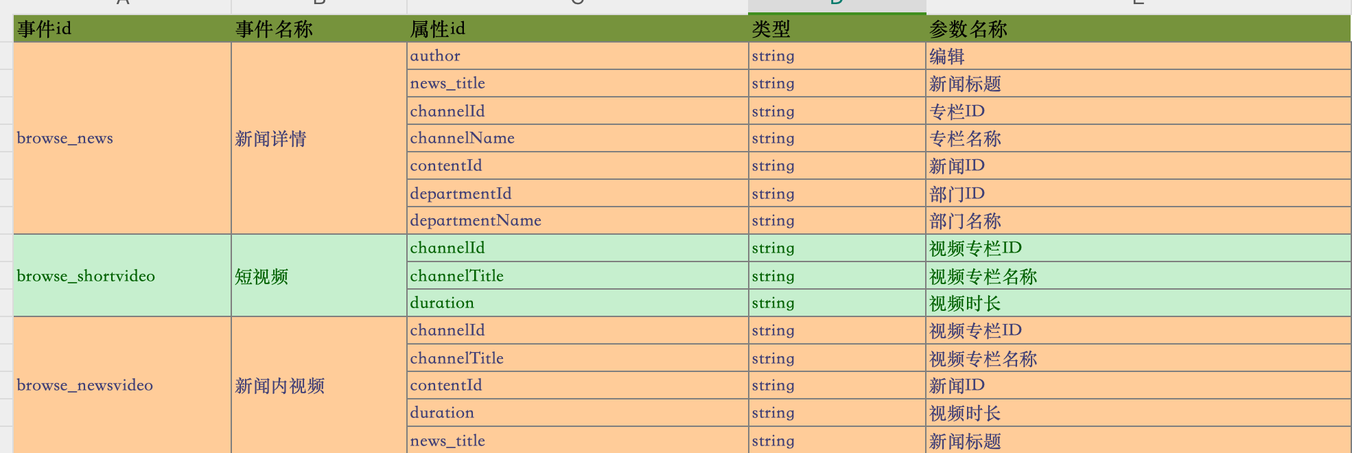Select the 参数名称 header cell
The image size is (1352, 453).
pyautogui.click(x=1139, y=29)
